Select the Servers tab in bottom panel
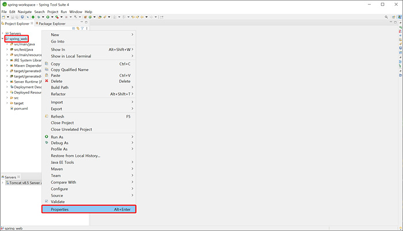 [x=10, y=177]
